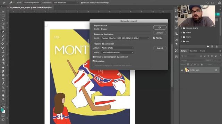Image resolution: width=222 pixels, height=124 pixels.
Task: Open Tous les calques sample dropdown
Action: click(66, 3)
